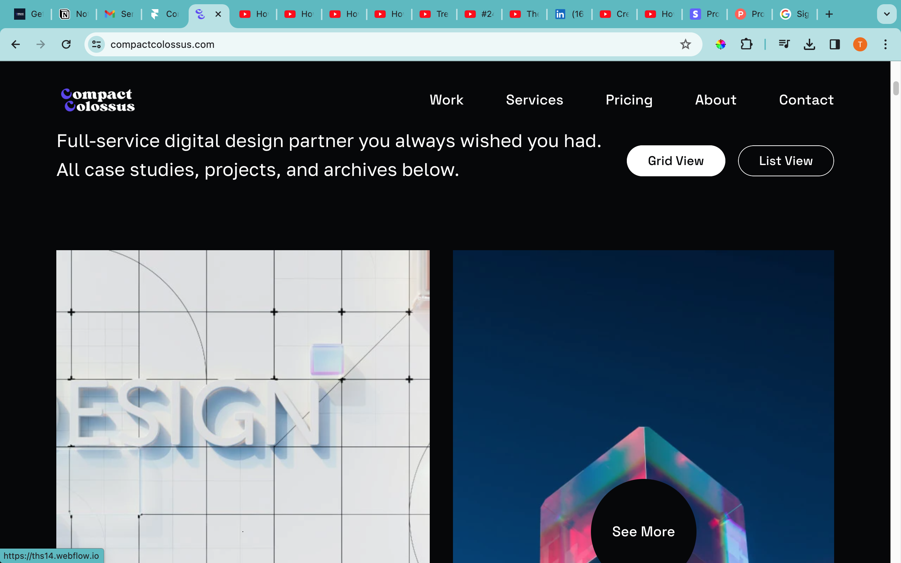Bookmark this page with the star icon
Screen dimensions: 901x563
[x=685, y=45]
